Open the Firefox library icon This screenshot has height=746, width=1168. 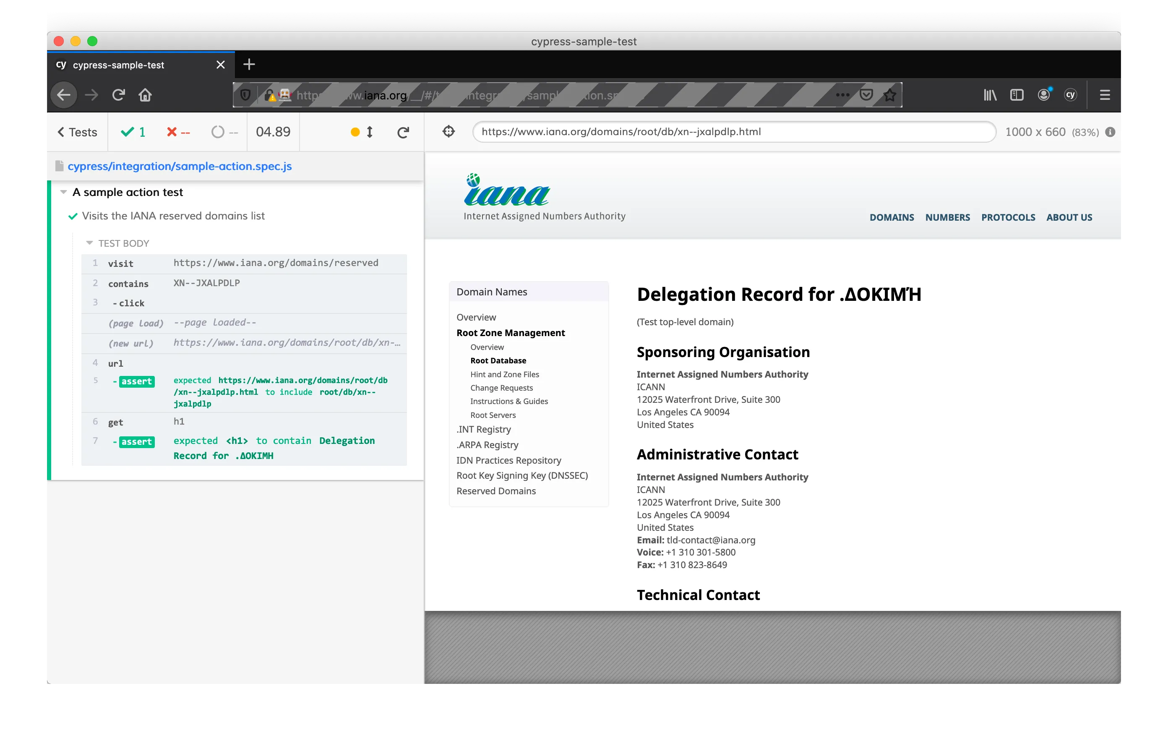[x=990, y=94]
